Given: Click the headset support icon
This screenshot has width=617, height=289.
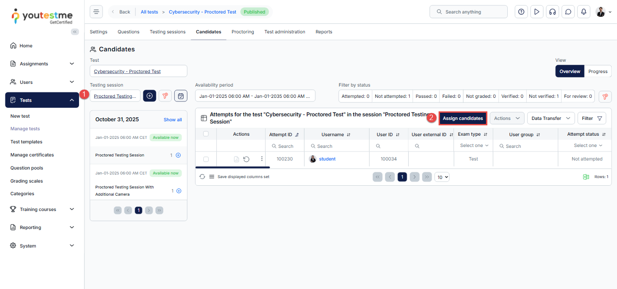Looking at the screenshot, I should pos(552,12).
